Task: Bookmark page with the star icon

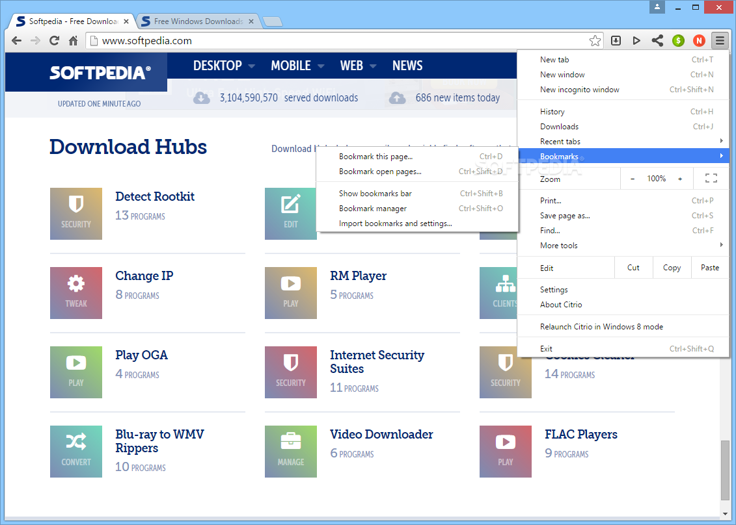Action: click(x=595, y=41)
